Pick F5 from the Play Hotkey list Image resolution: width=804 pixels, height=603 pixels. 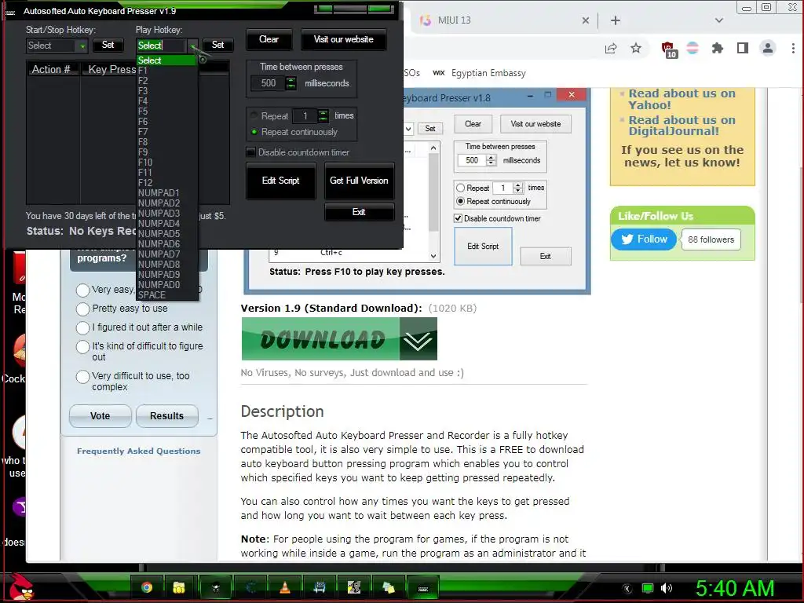point(166,111)
